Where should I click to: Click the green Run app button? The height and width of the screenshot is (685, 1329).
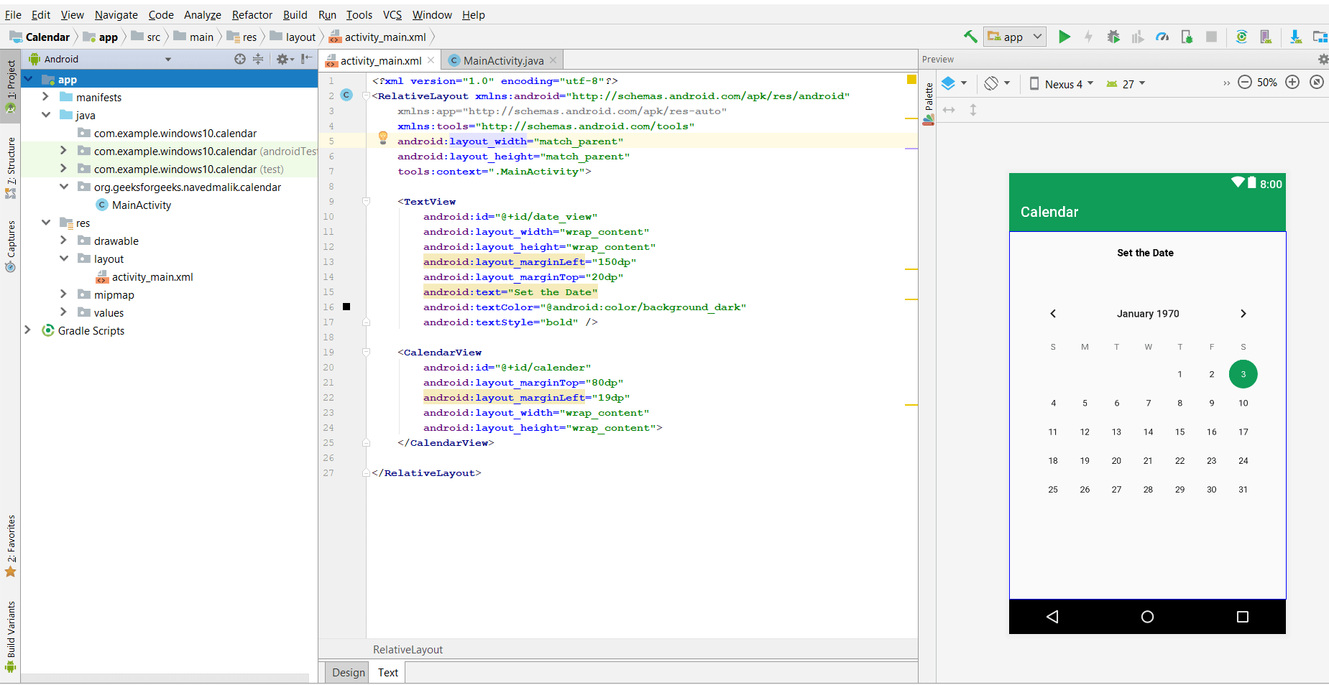coord(1064,37)
